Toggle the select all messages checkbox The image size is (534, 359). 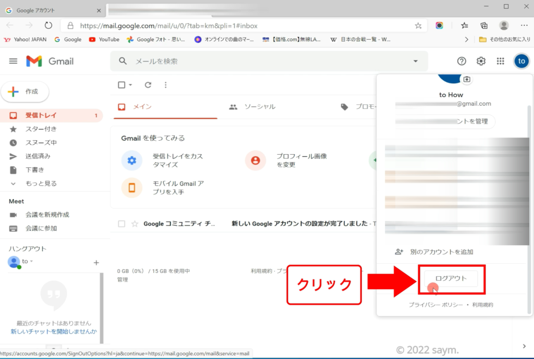point(122,85)
